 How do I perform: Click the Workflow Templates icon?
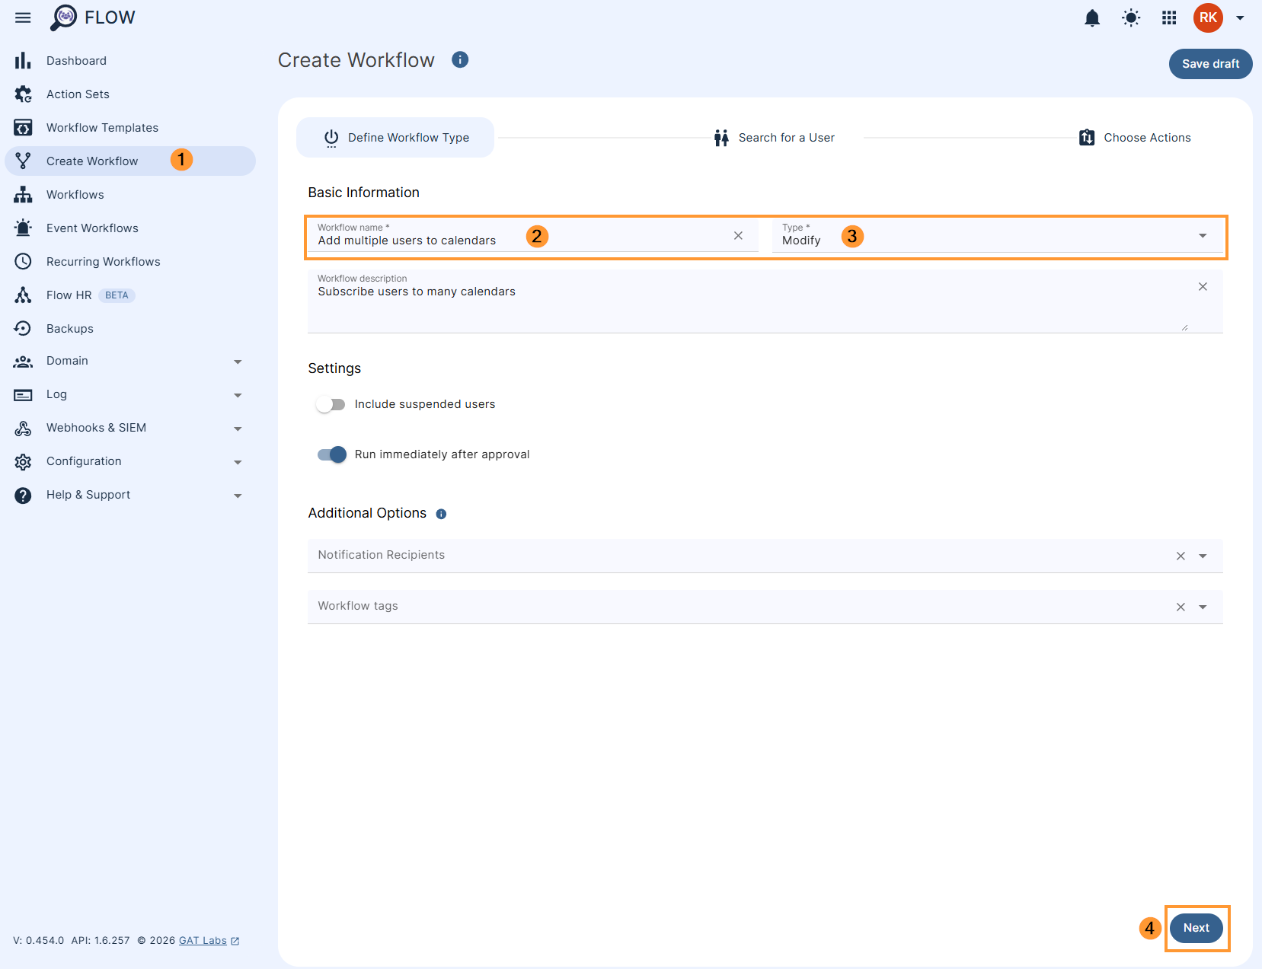pyautogui.click(x=23, y=127)
